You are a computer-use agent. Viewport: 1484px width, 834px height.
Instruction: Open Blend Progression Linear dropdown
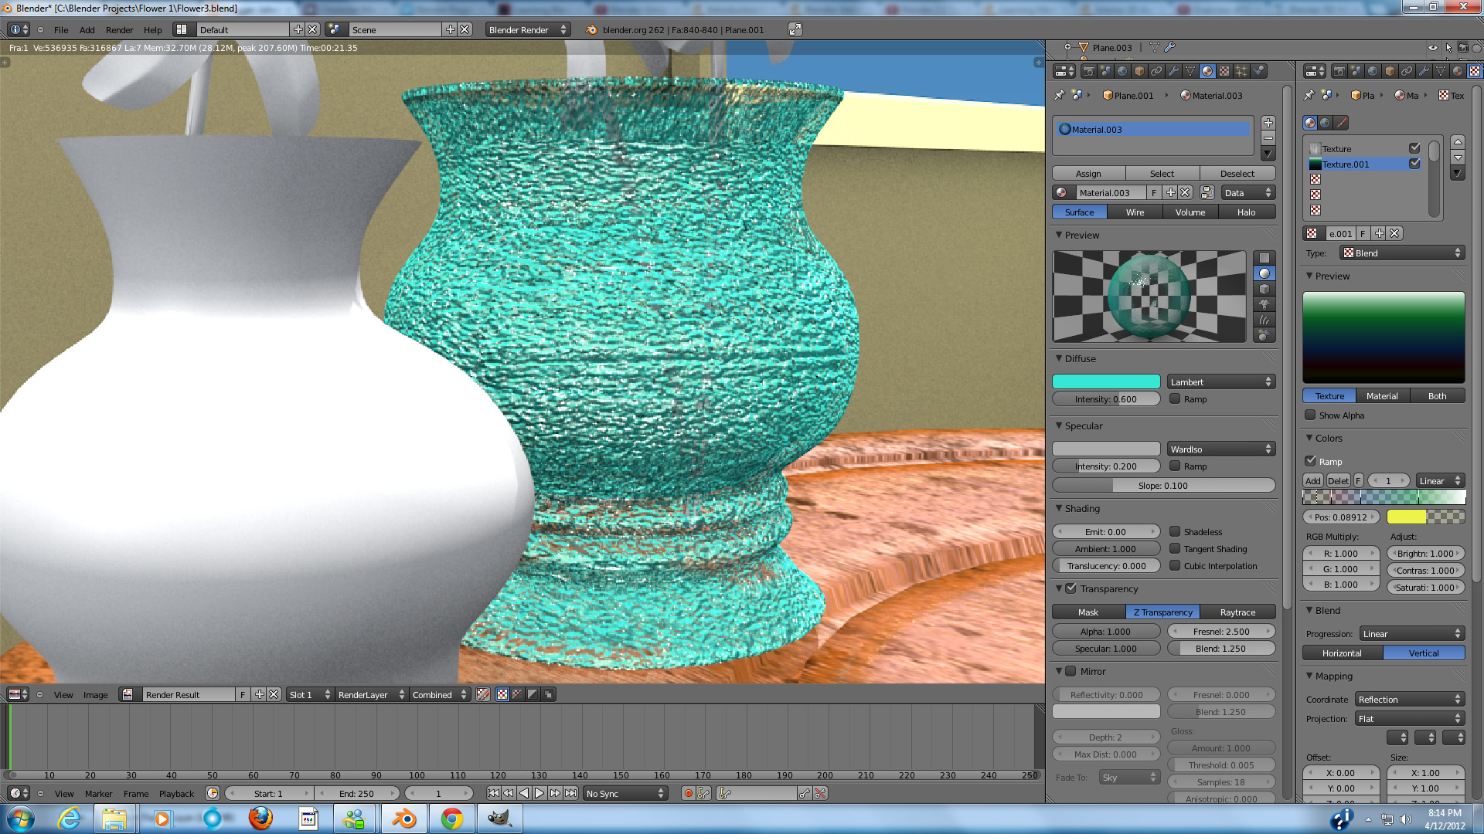(1412, 633)
